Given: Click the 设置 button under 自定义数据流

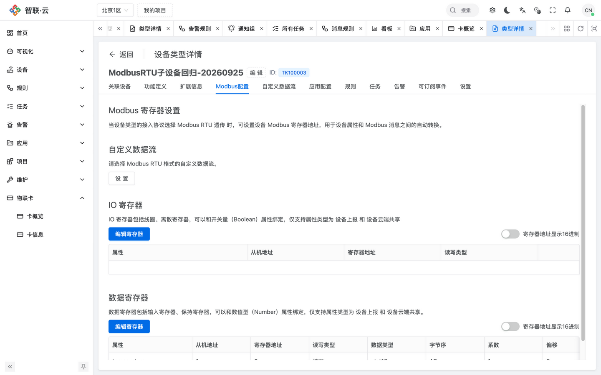Looking at the screenshot, I should pyautogui.click(x=122, y=178).
